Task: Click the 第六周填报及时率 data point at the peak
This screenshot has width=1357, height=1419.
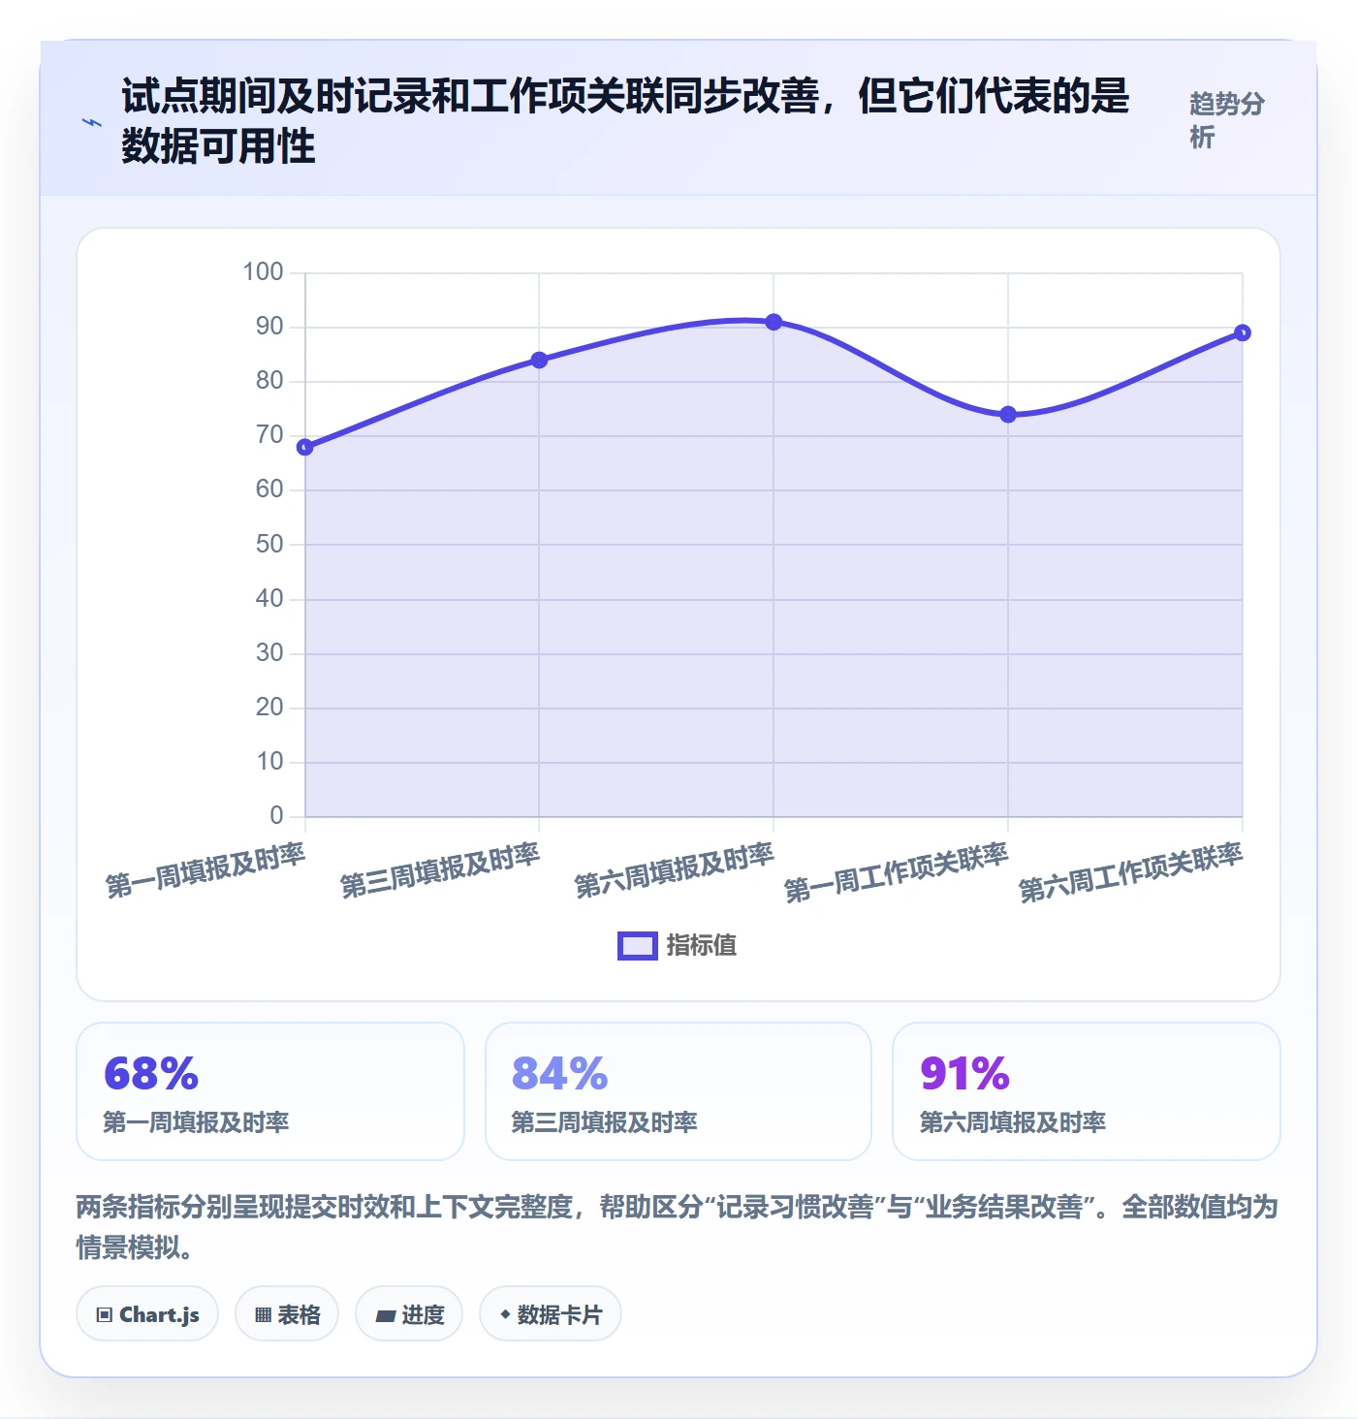Action: coord(773,322)
